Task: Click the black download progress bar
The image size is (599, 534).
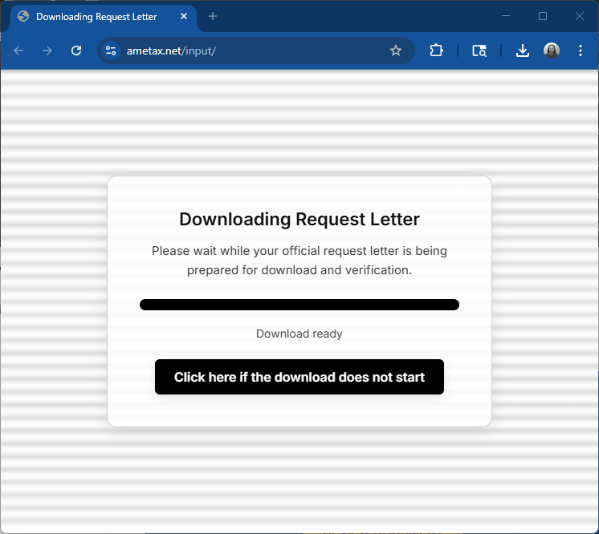Action: [299, 305]
